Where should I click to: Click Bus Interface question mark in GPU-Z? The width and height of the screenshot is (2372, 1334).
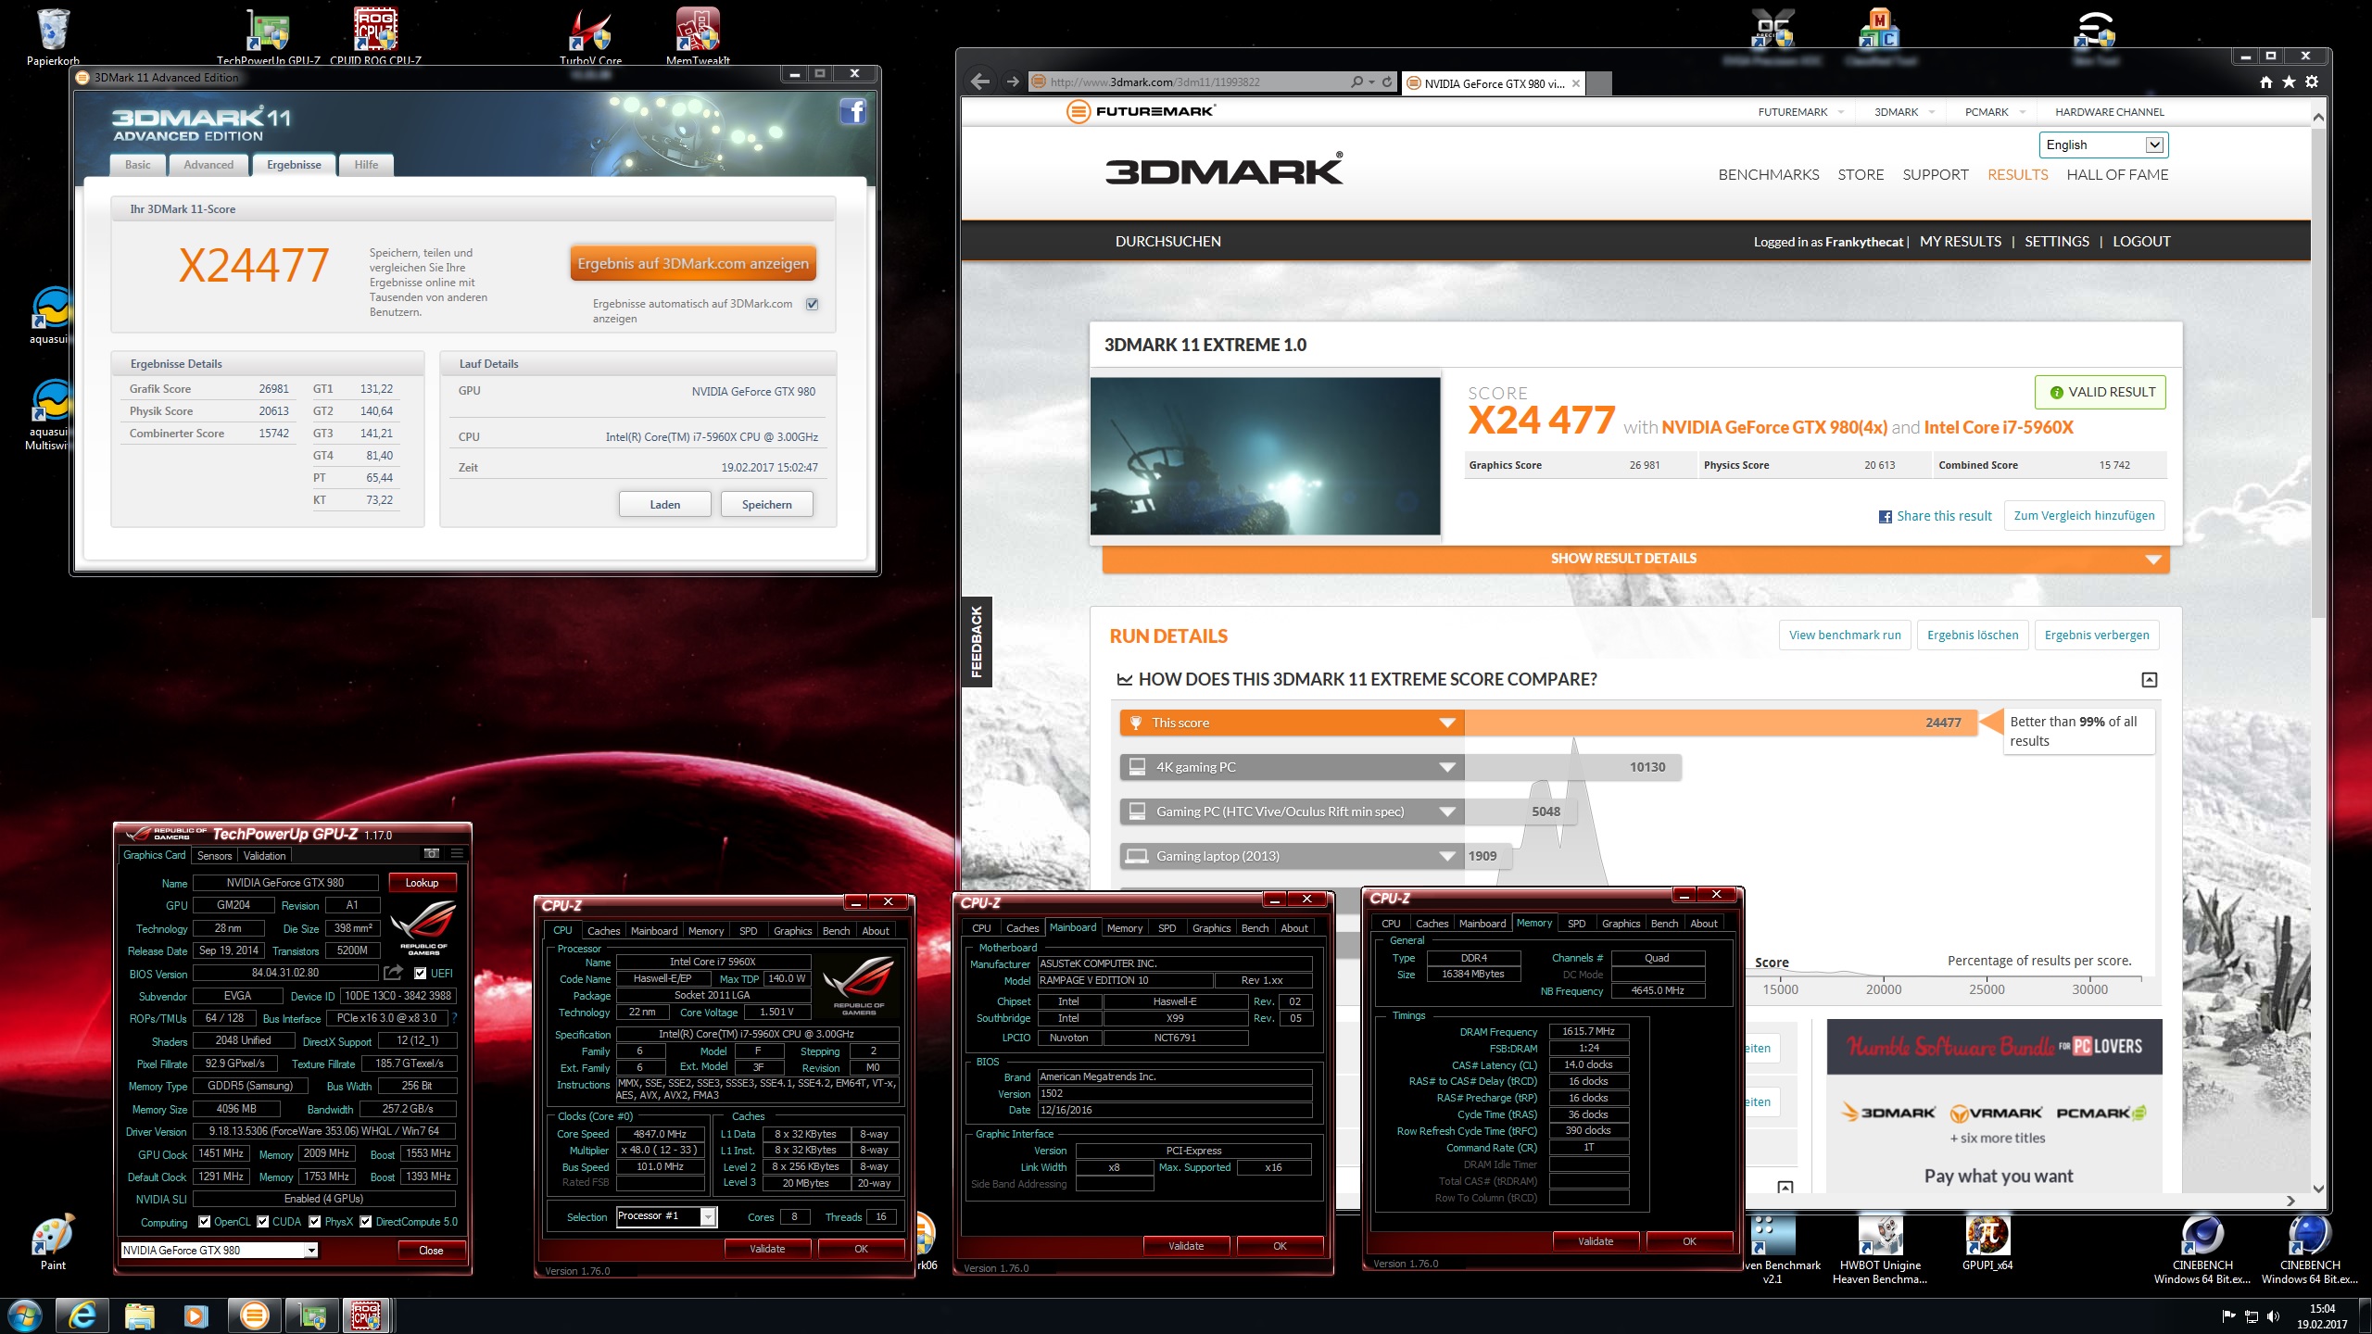454,1018
